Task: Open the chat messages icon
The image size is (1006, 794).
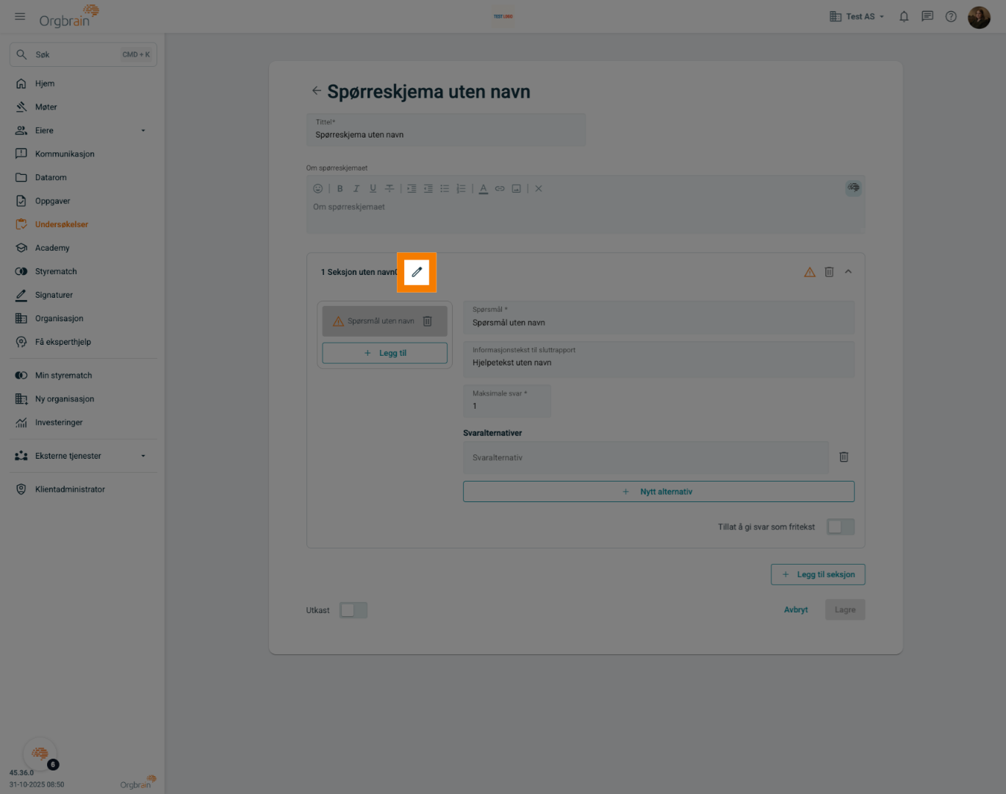Action: point(927,16)
